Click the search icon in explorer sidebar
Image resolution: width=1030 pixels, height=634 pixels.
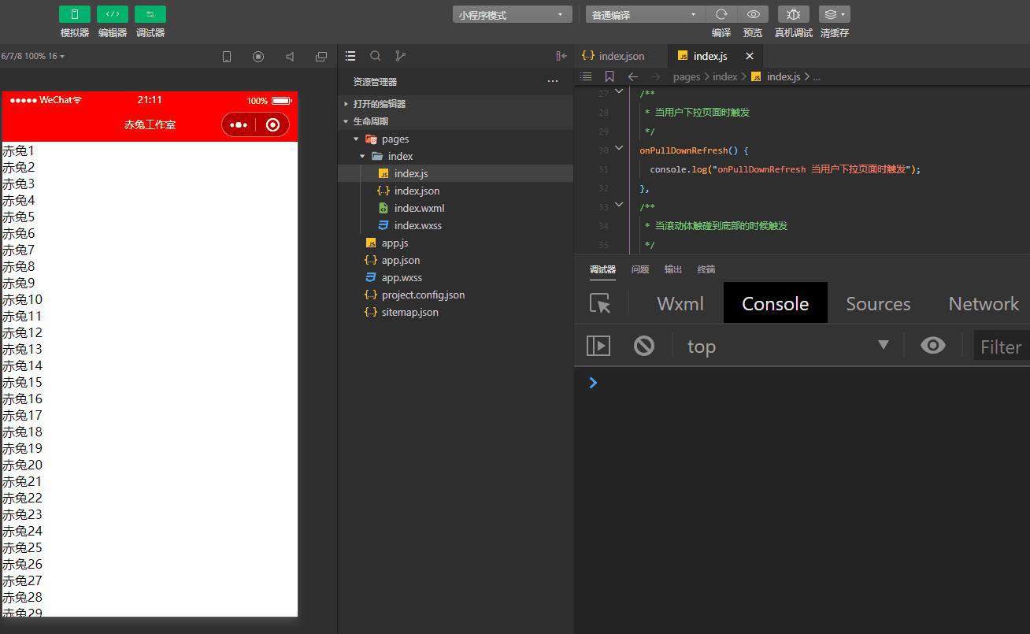[x=376, y=56]
